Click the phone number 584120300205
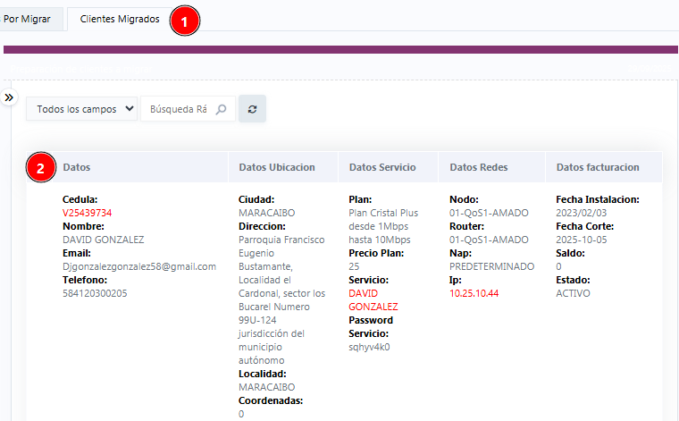This screenshot has height=421, width=679. click(x=95, y=293)
